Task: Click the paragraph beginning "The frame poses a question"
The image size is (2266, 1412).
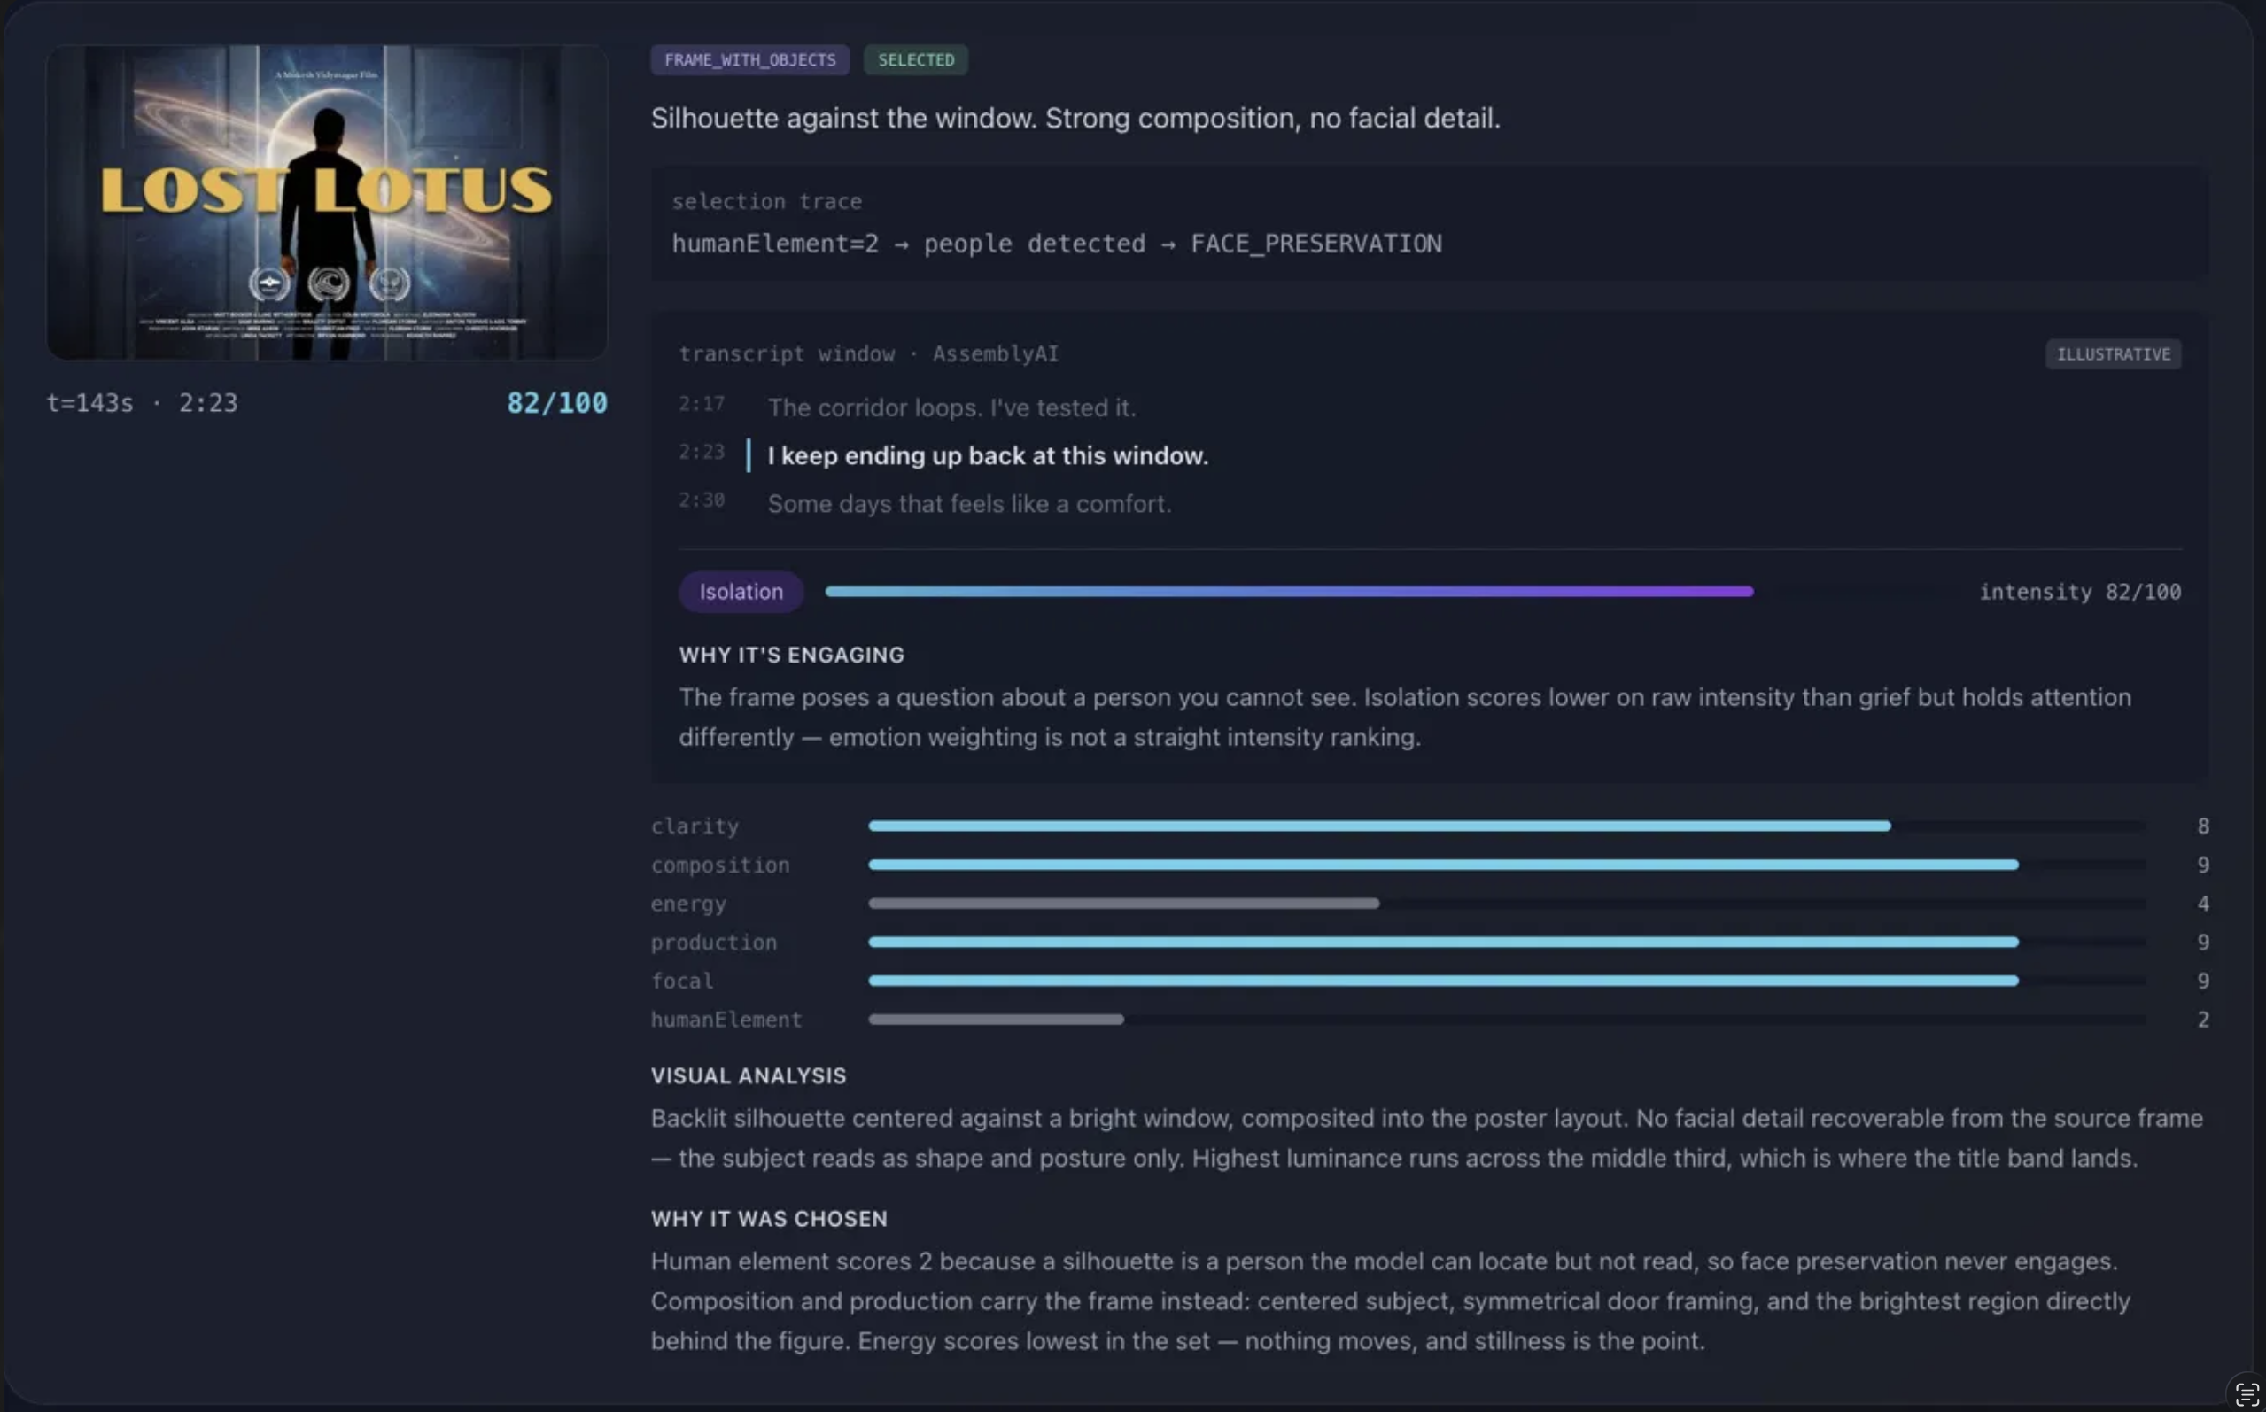Action: click(1405, 718)
